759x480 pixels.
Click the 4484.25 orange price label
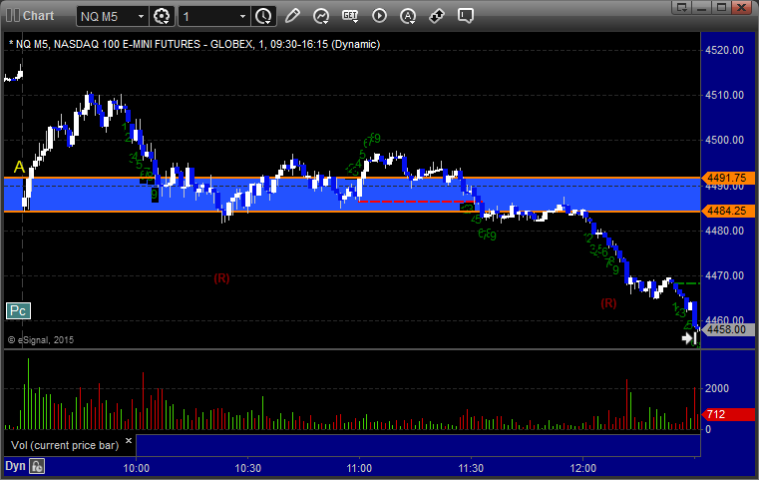coord(727,211)
